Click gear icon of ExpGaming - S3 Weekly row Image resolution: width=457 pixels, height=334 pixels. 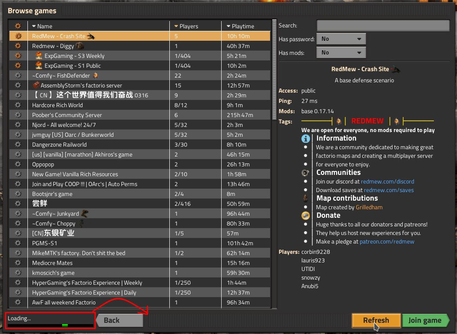click(18, 56)
